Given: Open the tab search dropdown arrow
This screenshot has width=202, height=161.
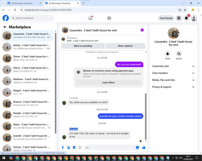Looking at the screenshot, I should coord(3,3).
